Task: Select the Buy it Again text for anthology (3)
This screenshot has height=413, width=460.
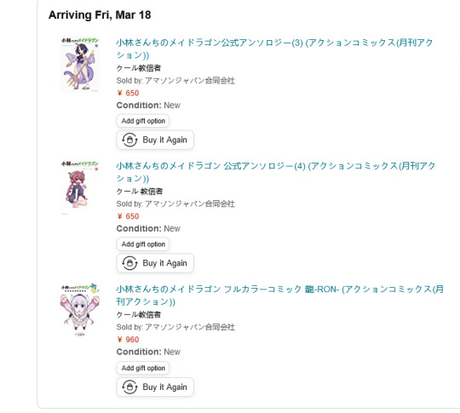Action: click(164, 140)
